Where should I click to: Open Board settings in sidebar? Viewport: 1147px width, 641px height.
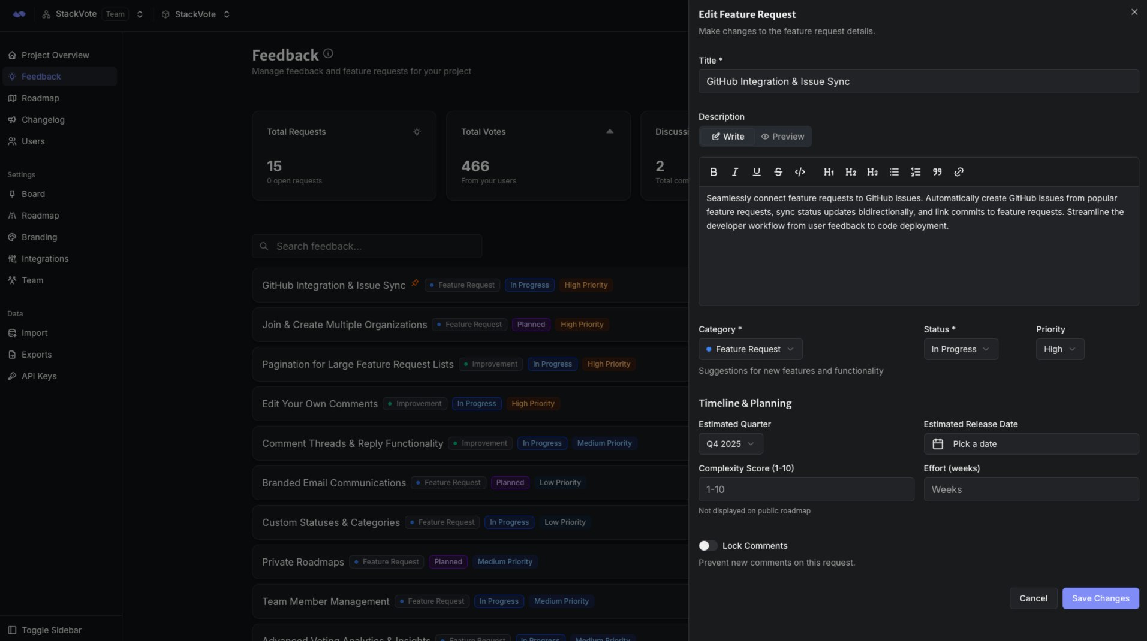pyautogui.click(x=59, y=194)
